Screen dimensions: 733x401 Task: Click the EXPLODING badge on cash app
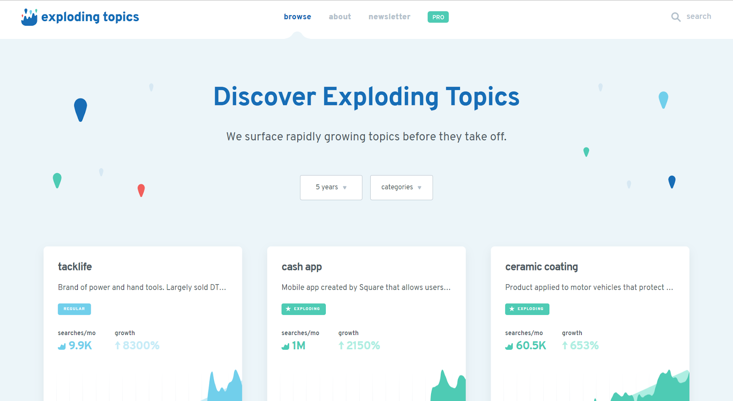303,309
